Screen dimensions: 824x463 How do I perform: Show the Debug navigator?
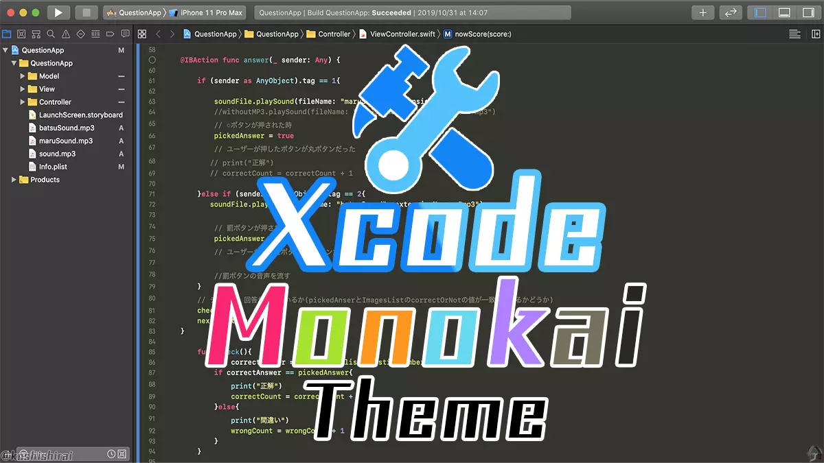95,34
